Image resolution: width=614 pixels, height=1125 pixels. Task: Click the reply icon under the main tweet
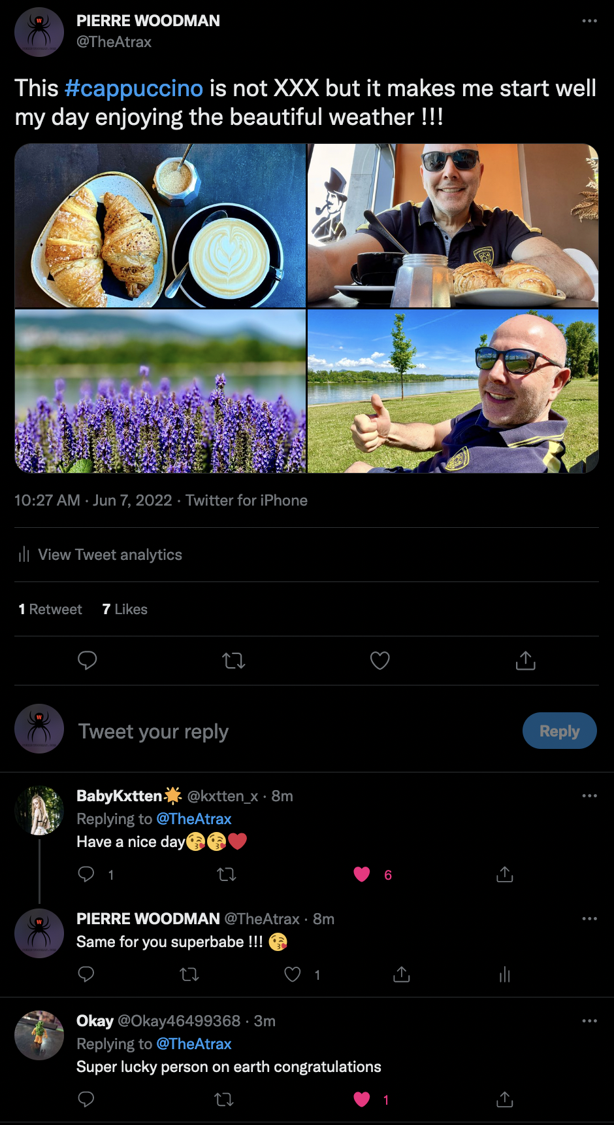click(x=87, y=661)
